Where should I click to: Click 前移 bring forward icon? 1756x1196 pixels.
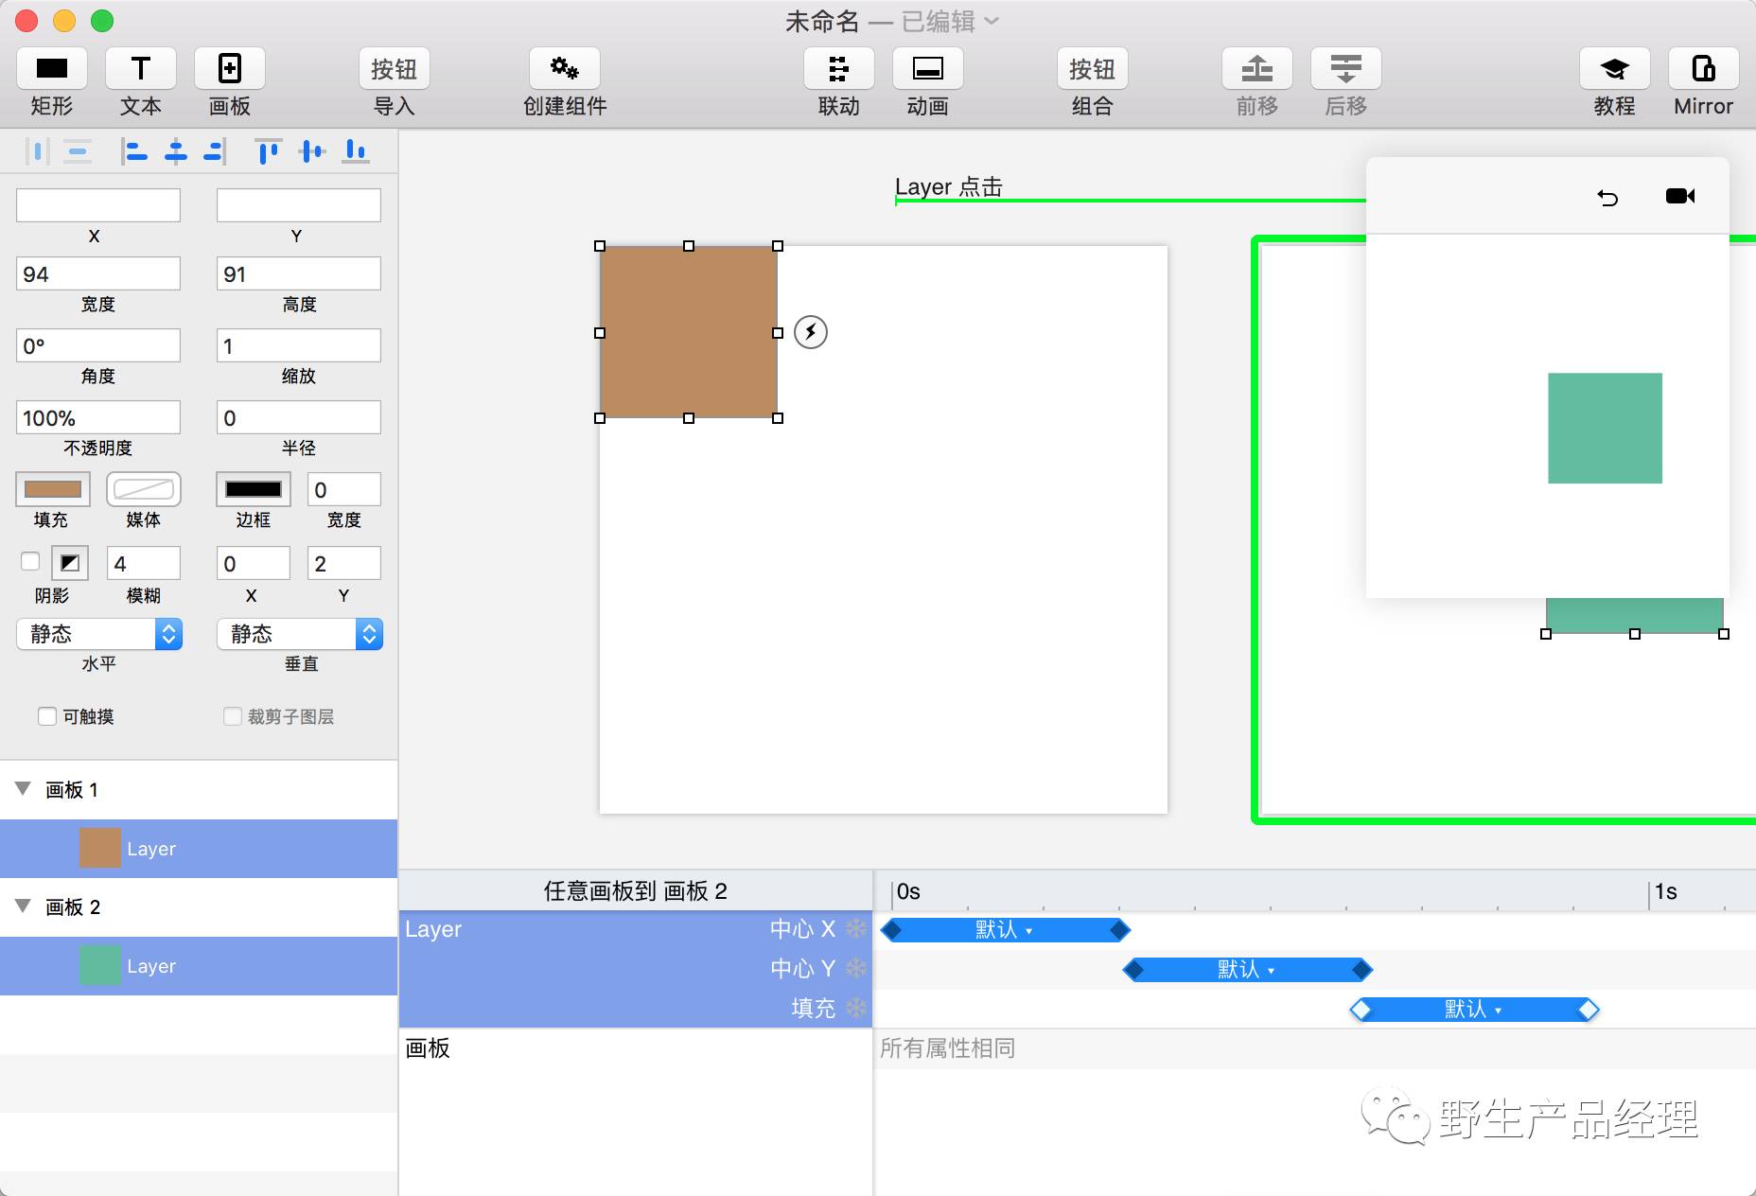[x=1257, y=69]
